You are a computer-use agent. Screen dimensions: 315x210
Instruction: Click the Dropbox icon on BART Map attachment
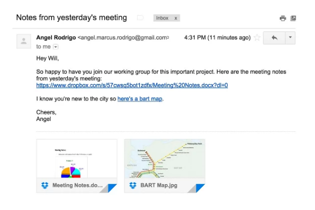[x=133, y=185]
